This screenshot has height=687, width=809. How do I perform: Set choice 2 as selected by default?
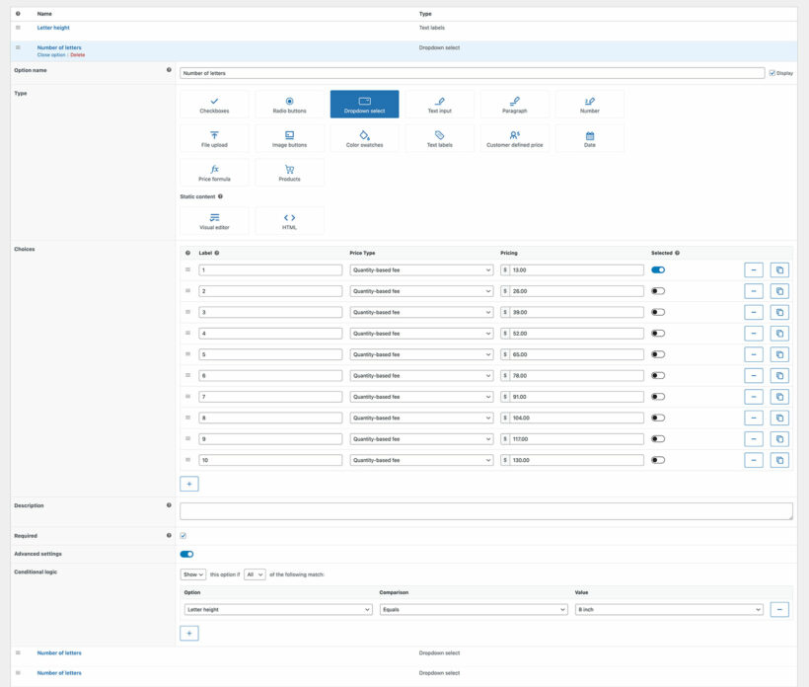point(658,291)
